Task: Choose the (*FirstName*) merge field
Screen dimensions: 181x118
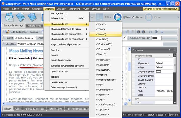Action: point(106,60)
